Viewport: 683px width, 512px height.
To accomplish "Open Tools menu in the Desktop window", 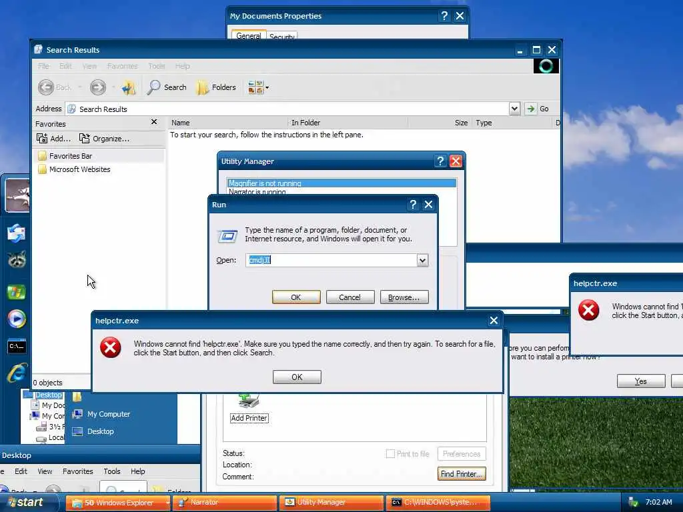I will tap(112, 471).
